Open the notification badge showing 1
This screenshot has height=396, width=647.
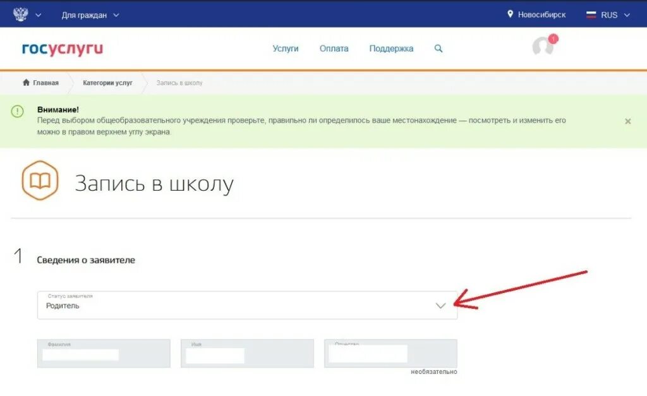coord(554,38)
